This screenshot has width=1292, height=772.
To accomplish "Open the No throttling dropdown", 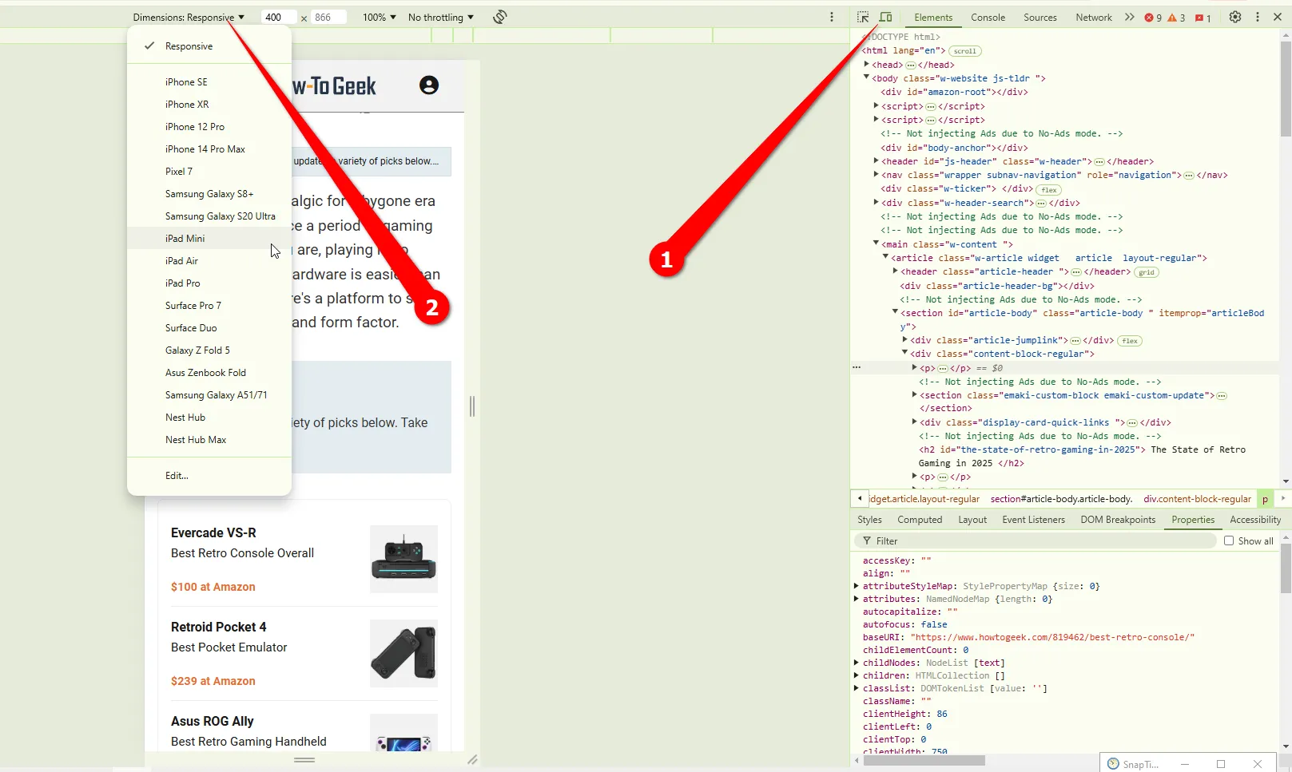I will click(440, 17).
